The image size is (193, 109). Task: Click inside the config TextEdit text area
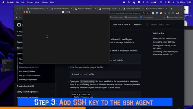(66, 38)
